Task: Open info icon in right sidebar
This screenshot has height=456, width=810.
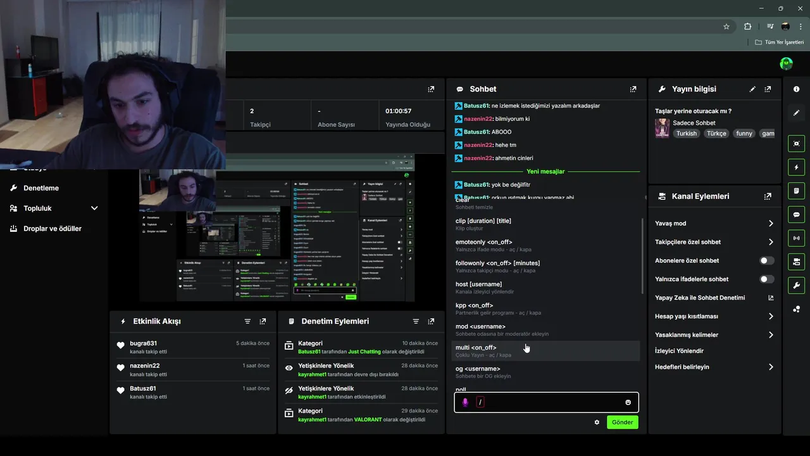Action: coord(796,89)
